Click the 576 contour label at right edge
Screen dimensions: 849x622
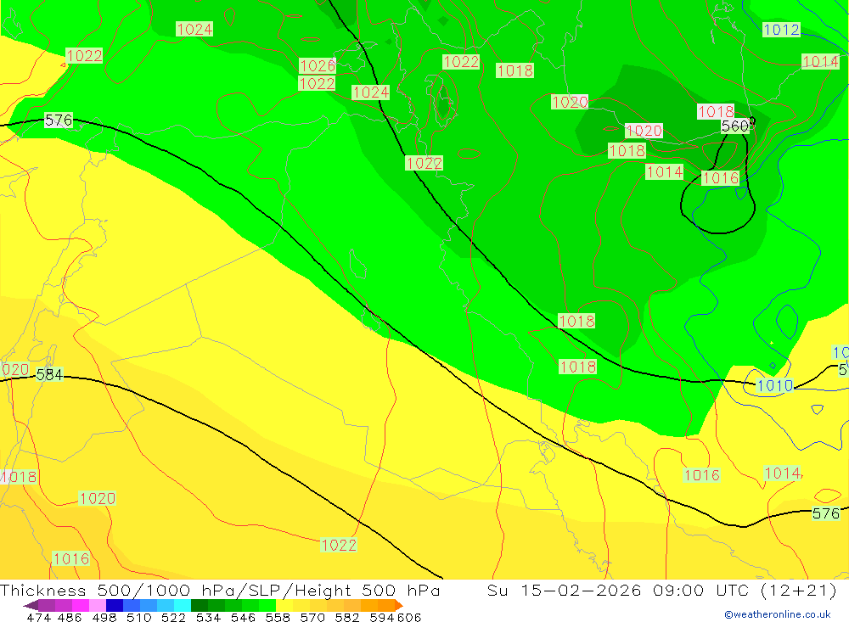[x=825, y=513]
